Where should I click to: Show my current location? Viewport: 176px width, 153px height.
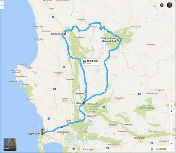coord(171,106)
